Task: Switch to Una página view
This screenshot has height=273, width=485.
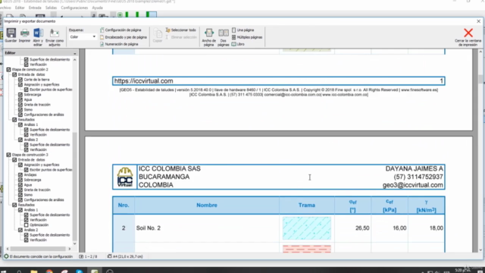Action: [242, 30]
